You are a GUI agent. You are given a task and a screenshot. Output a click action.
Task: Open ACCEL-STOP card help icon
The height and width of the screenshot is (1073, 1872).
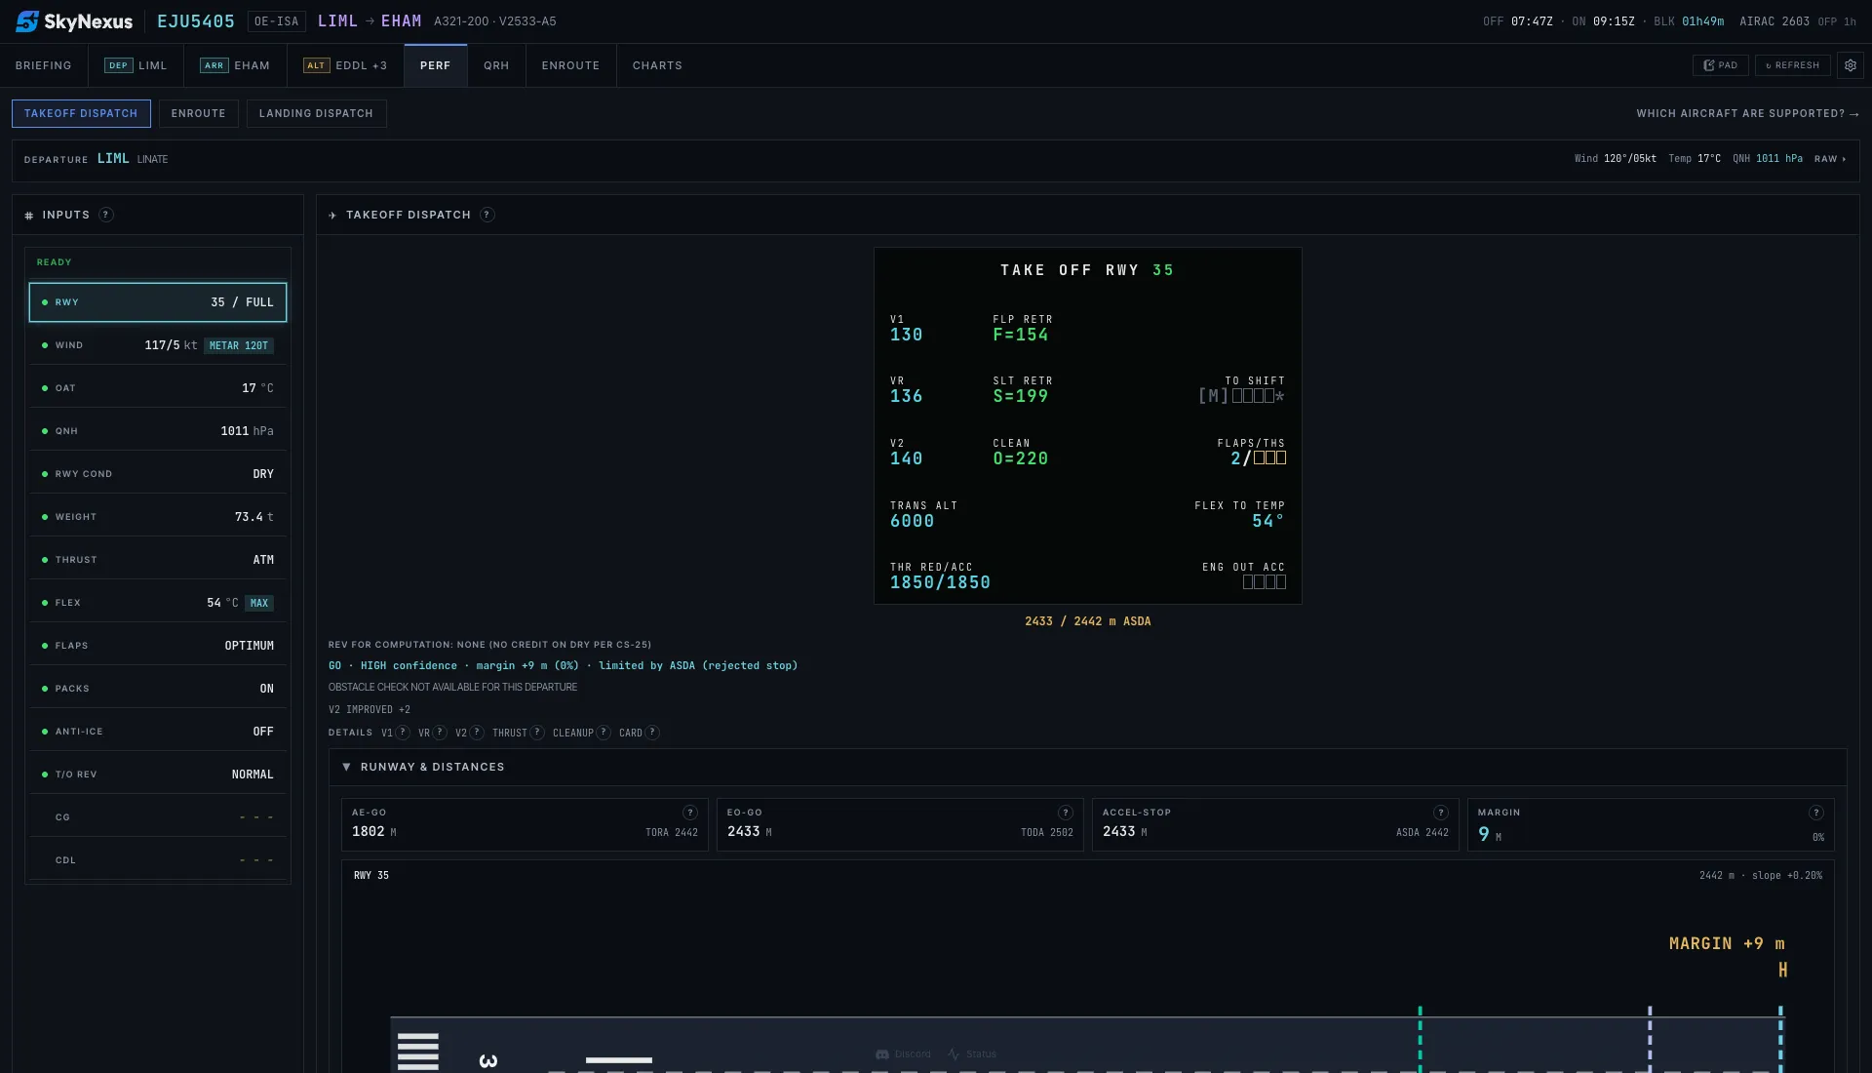[1441, 813]
